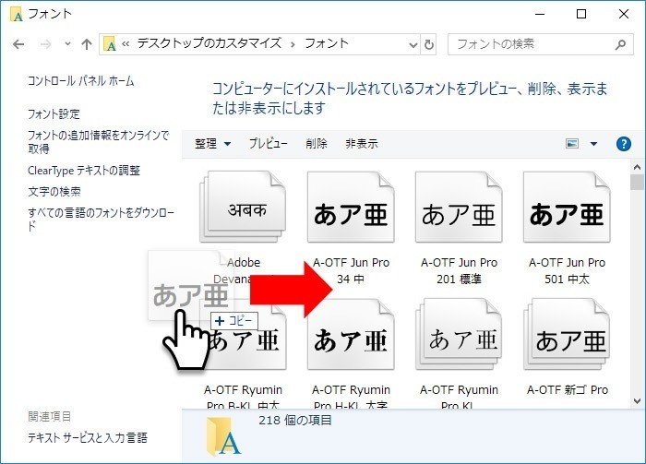Select the A-OTF Jun Pro 201 font icon

click(459, 213)
